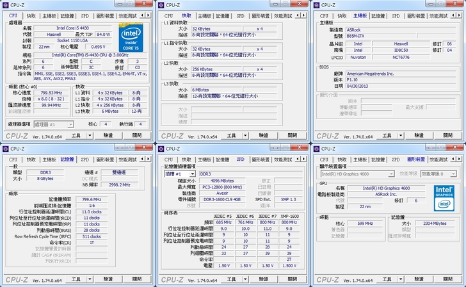Click the tab scroll left arrow in the 記憶體 window
The width and height of the screenshot is (466, 287).
tap(142, 159)
